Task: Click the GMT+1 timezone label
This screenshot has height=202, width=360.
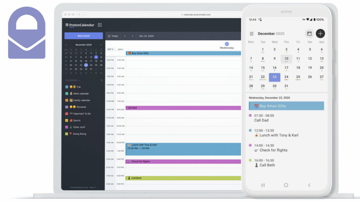Action: (x=121, y=49)
